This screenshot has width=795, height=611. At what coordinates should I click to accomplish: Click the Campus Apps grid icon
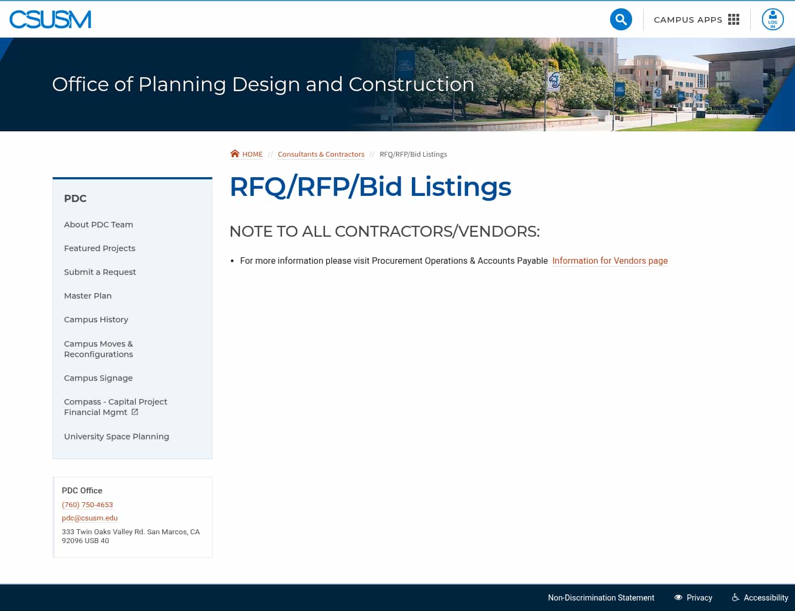point(733,19)
